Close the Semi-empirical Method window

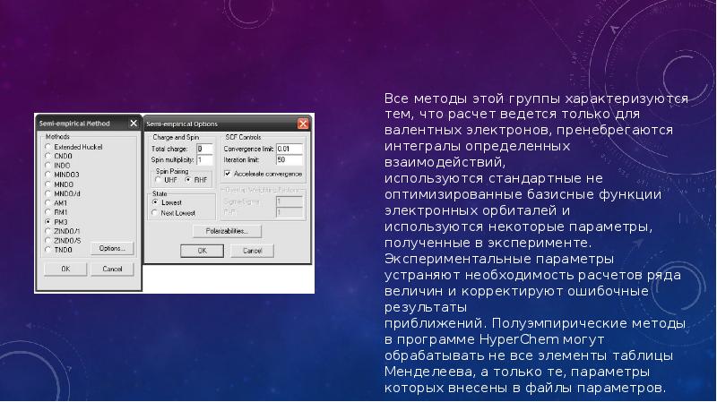(x=134, y=124)
